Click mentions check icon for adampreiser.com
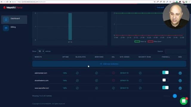The width and height of the screenshot is (191, 107). click(x=96, y=73)
